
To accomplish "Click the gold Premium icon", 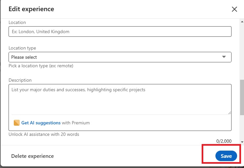I will click(17, 123).
